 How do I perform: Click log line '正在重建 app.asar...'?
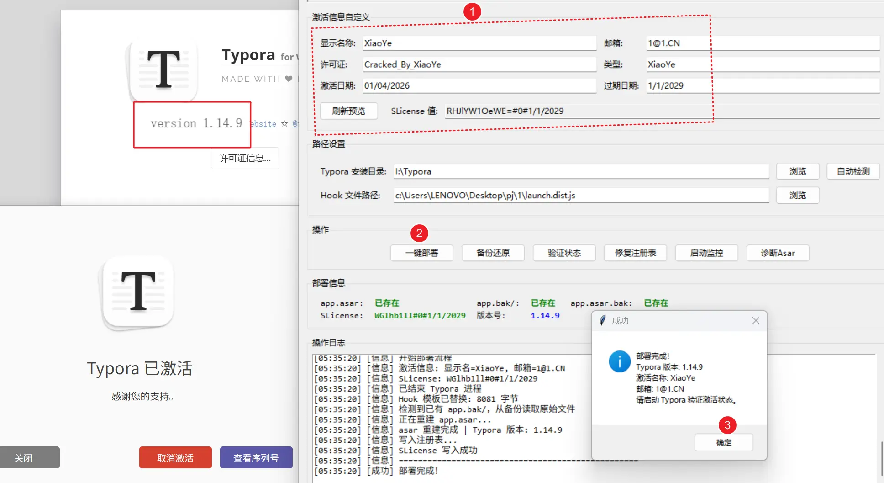pyautogui.click(x=403, y=420)
